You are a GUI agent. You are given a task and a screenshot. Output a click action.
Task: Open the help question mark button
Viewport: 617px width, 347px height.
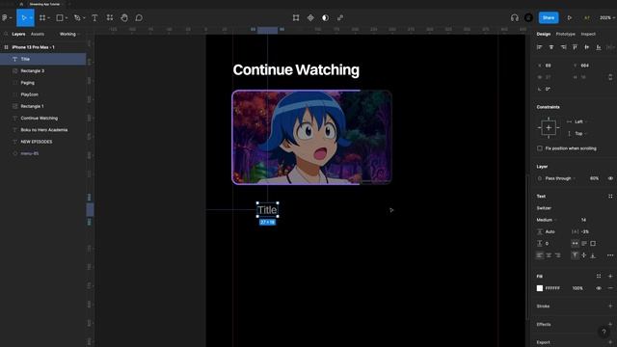[x=604, y=332]
